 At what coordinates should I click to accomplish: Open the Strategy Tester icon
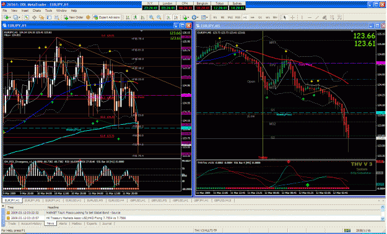point(57,17)
